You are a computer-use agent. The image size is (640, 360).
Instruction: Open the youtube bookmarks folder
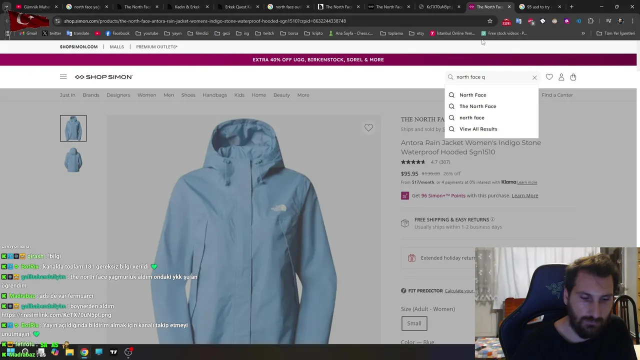tap(146, 33)
